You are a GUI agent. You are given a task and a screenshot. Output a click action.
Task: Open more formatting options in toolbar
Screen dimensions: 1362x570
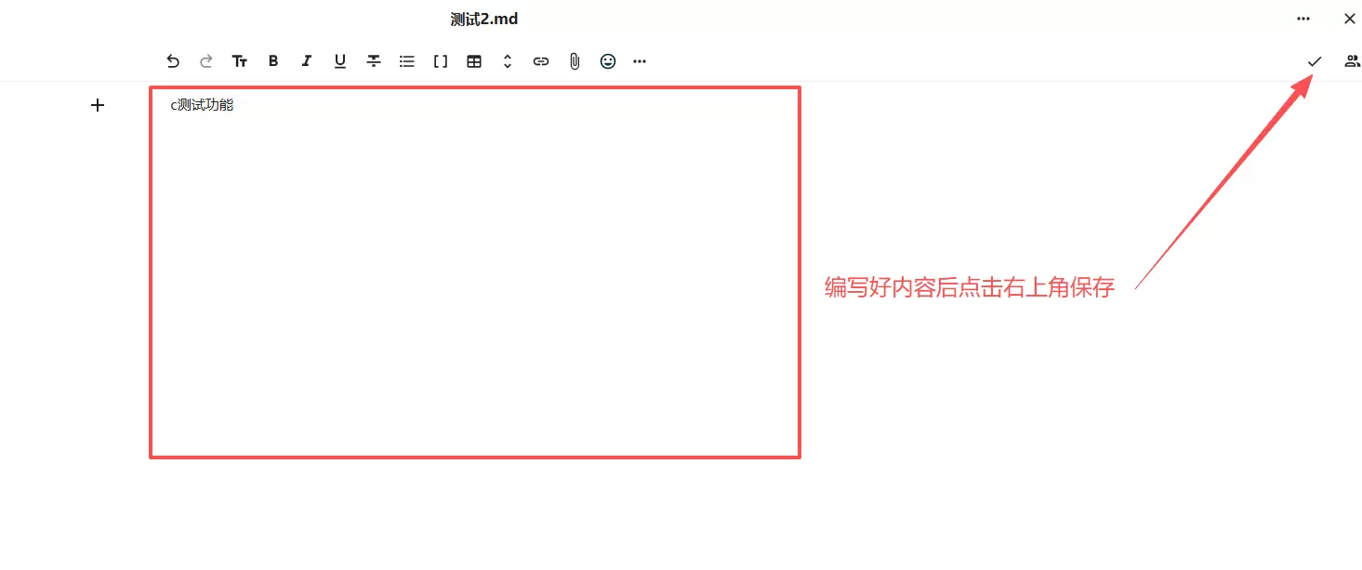[x=640, y=61]
